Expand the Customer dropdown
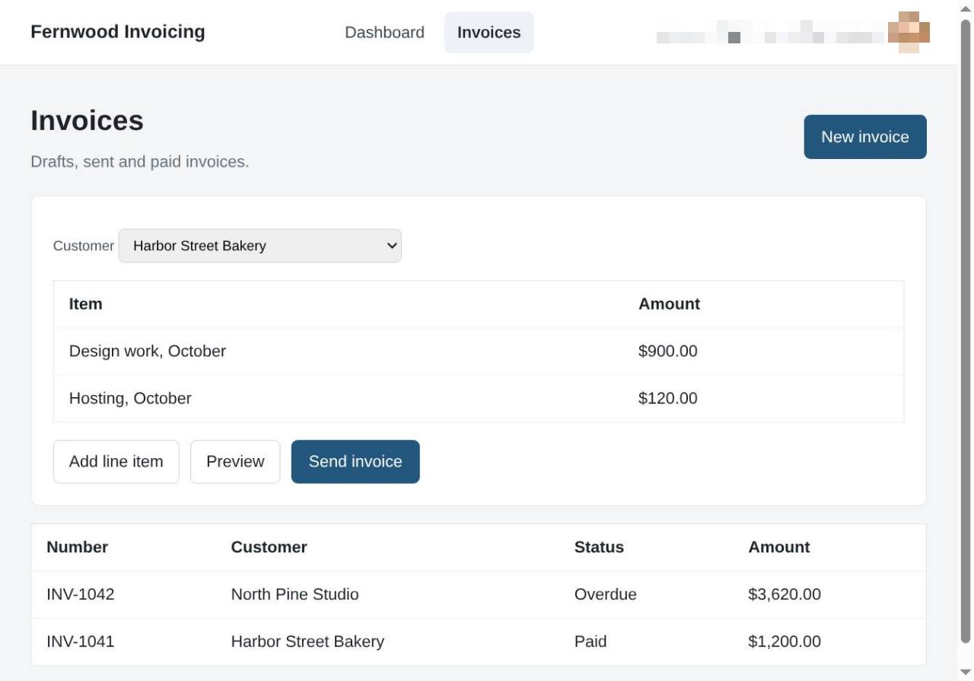The height and width of the screenshot is (681, 974). tap(260, 246)
